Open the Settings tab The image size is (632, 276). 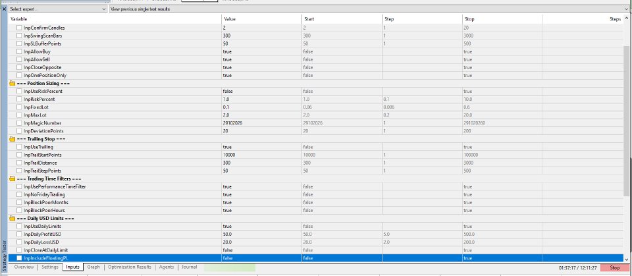50,267
